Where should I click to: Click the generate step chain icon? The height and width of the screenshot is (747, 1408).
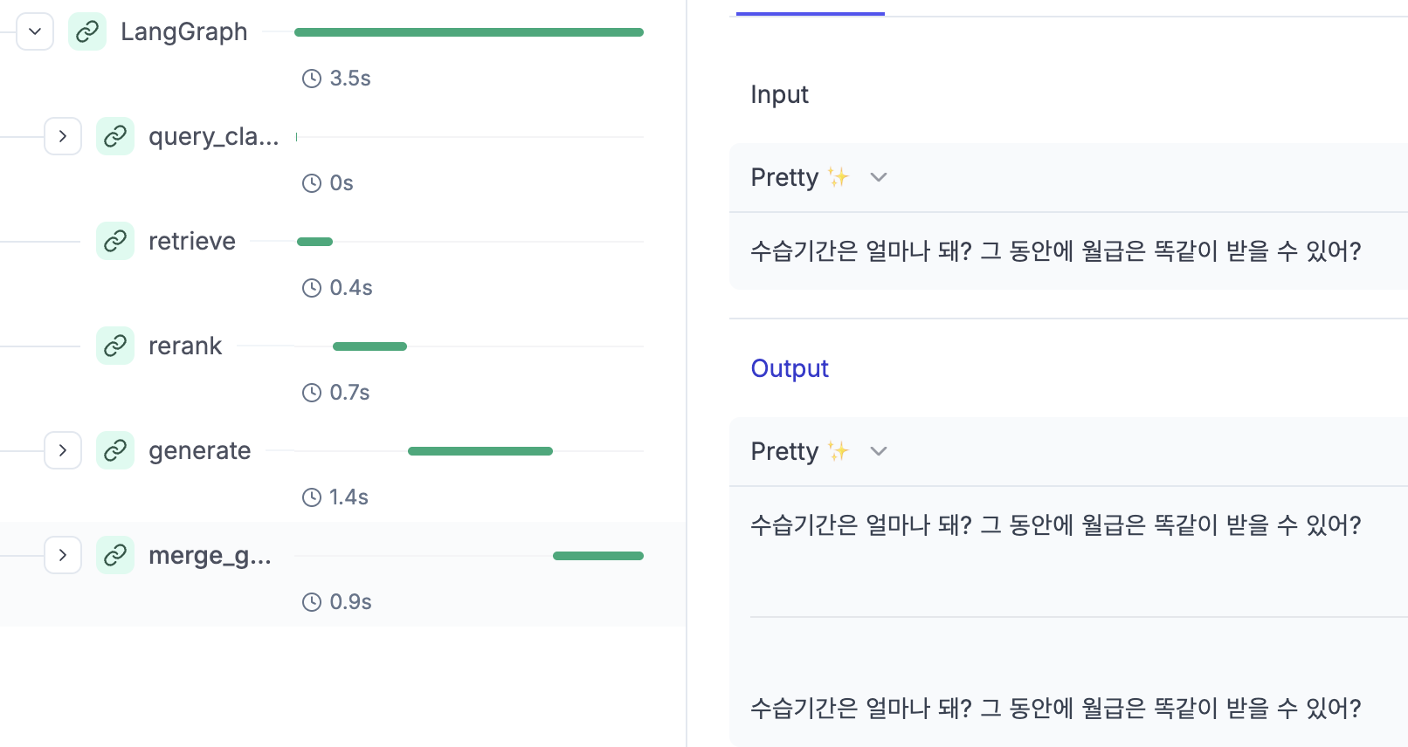[x=115, y=450]
